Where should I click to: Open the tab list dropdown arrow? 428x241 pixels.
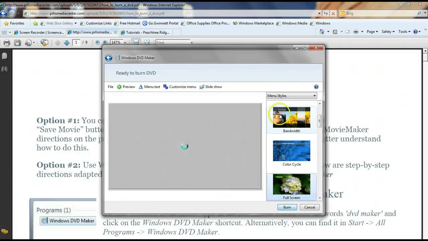(x=10, y=32)
